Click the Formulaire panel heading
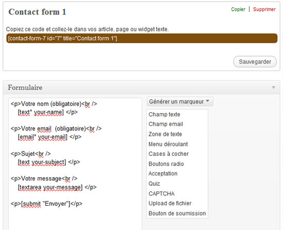This screenshot has height=230, width=283. (x=25, y=87)
